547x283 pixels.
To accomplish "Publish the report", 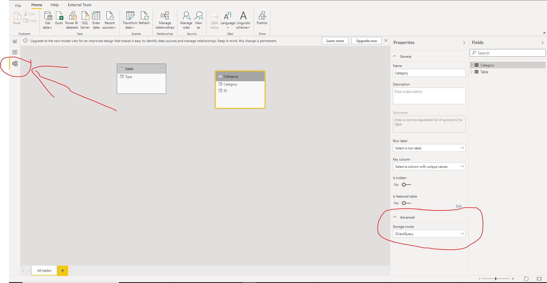I will 262,18.
